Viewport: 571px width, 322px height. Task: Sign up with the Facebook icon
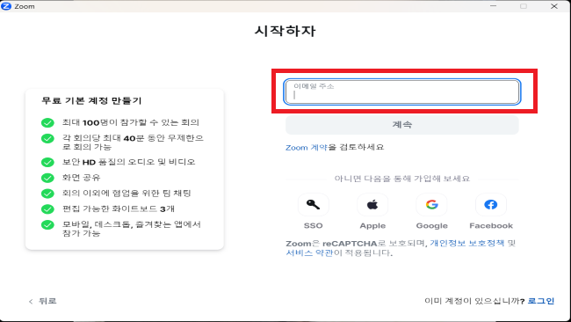pyautogui.click(x=490, y=205)
